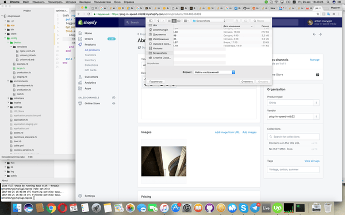This screenshot has width=345, height=215.
Task: Click the product image thumbnail
Action: pyautogui.click(x=164, y=161)
